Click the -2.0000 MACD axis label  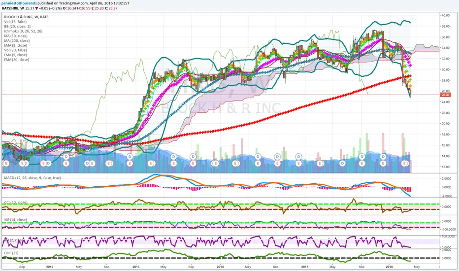(x=446, y=196)
